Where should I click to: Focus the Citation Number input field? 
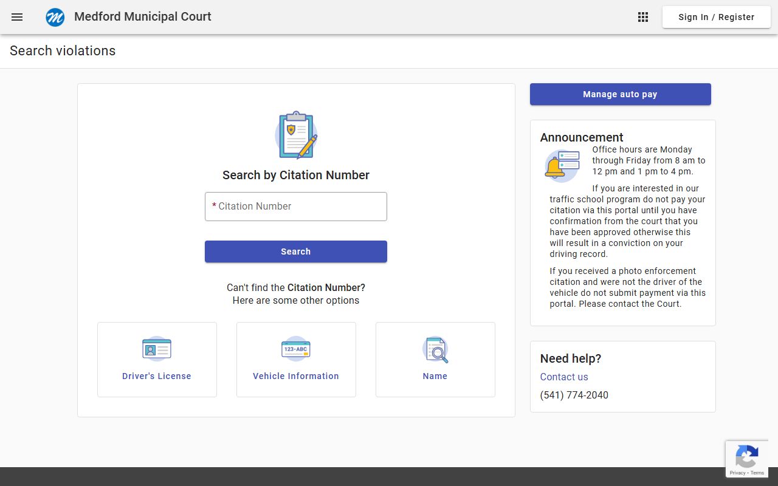[296, 207]
